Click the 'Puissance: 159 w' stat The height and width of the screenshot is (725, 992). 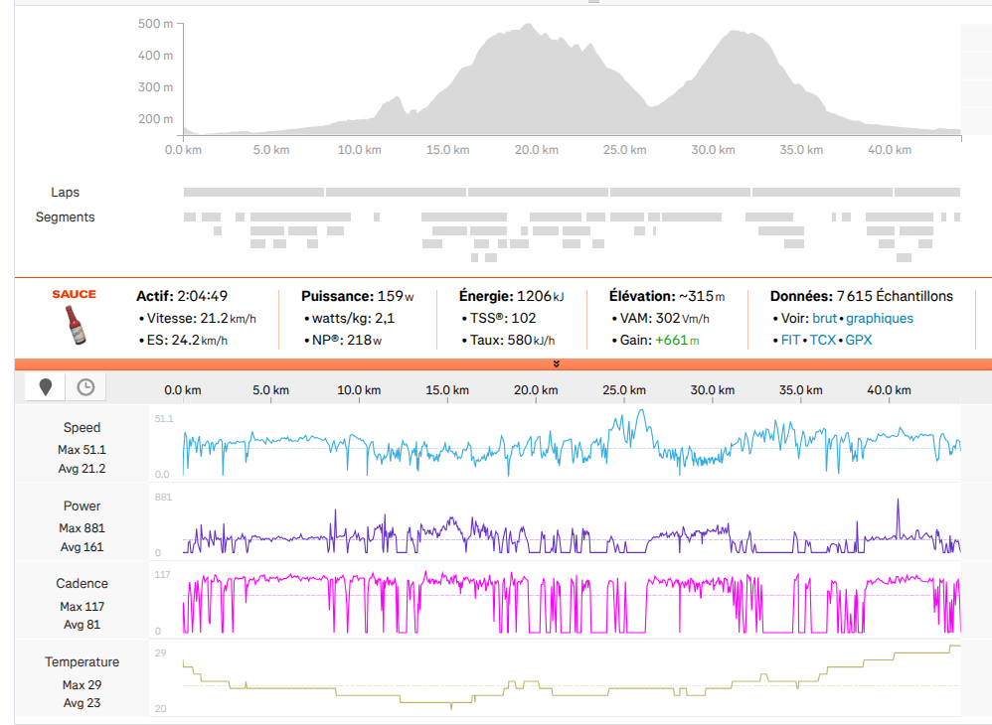358,296
